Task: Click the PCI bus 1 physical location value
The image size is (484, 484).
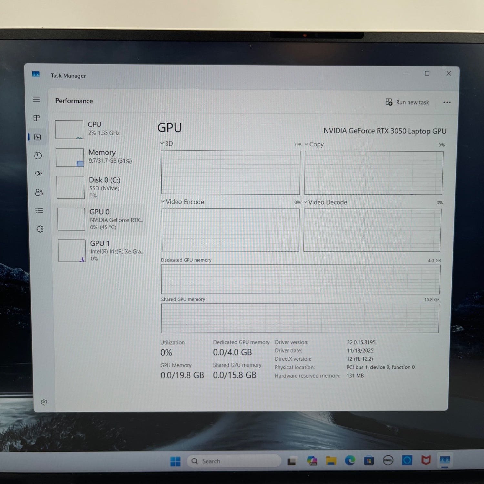Action: tap(381, 367)
